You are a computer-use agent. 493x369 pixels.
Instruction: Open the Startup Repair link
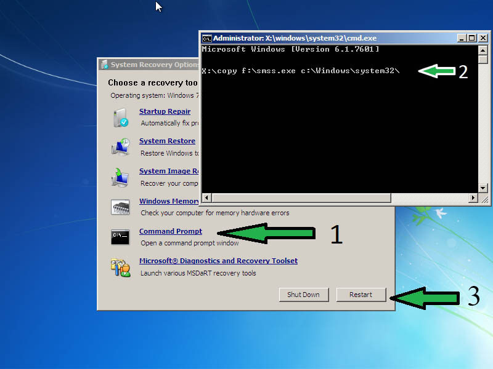pos(165,111)
